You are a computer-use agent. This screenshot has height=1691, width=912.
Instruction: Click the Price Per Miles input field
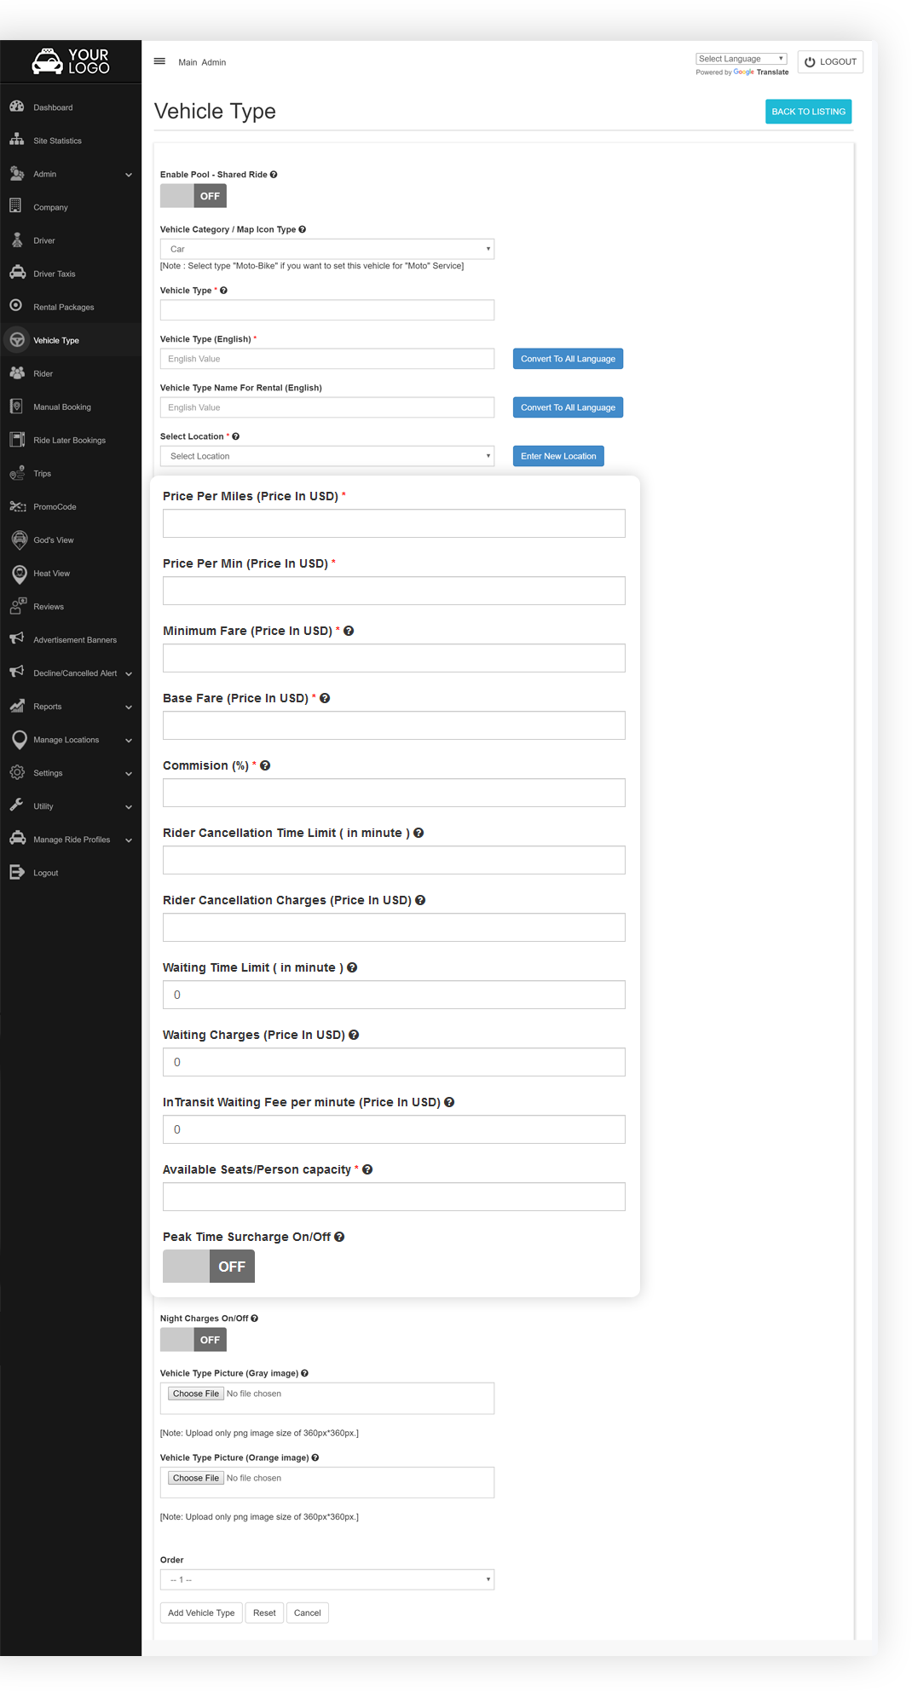394,523
